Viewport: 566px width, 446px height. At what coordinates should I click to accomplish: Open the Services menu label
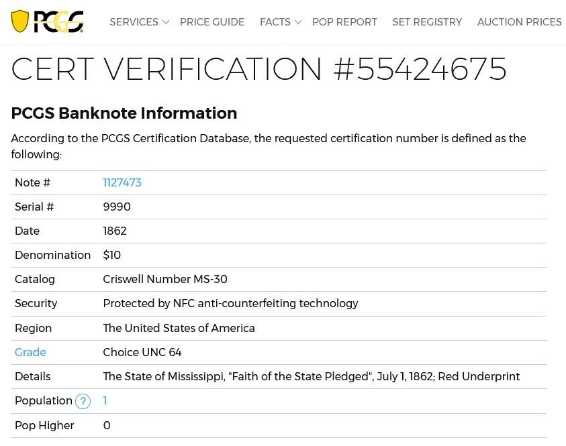134,22
